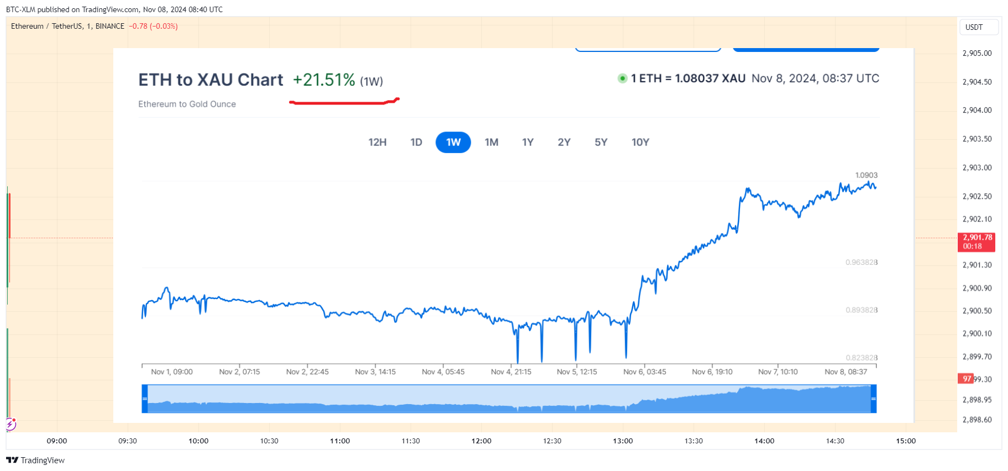Show the 10Y range chart
The image size is (1008, 471).
pyautogui.click(x=640, y=142)
